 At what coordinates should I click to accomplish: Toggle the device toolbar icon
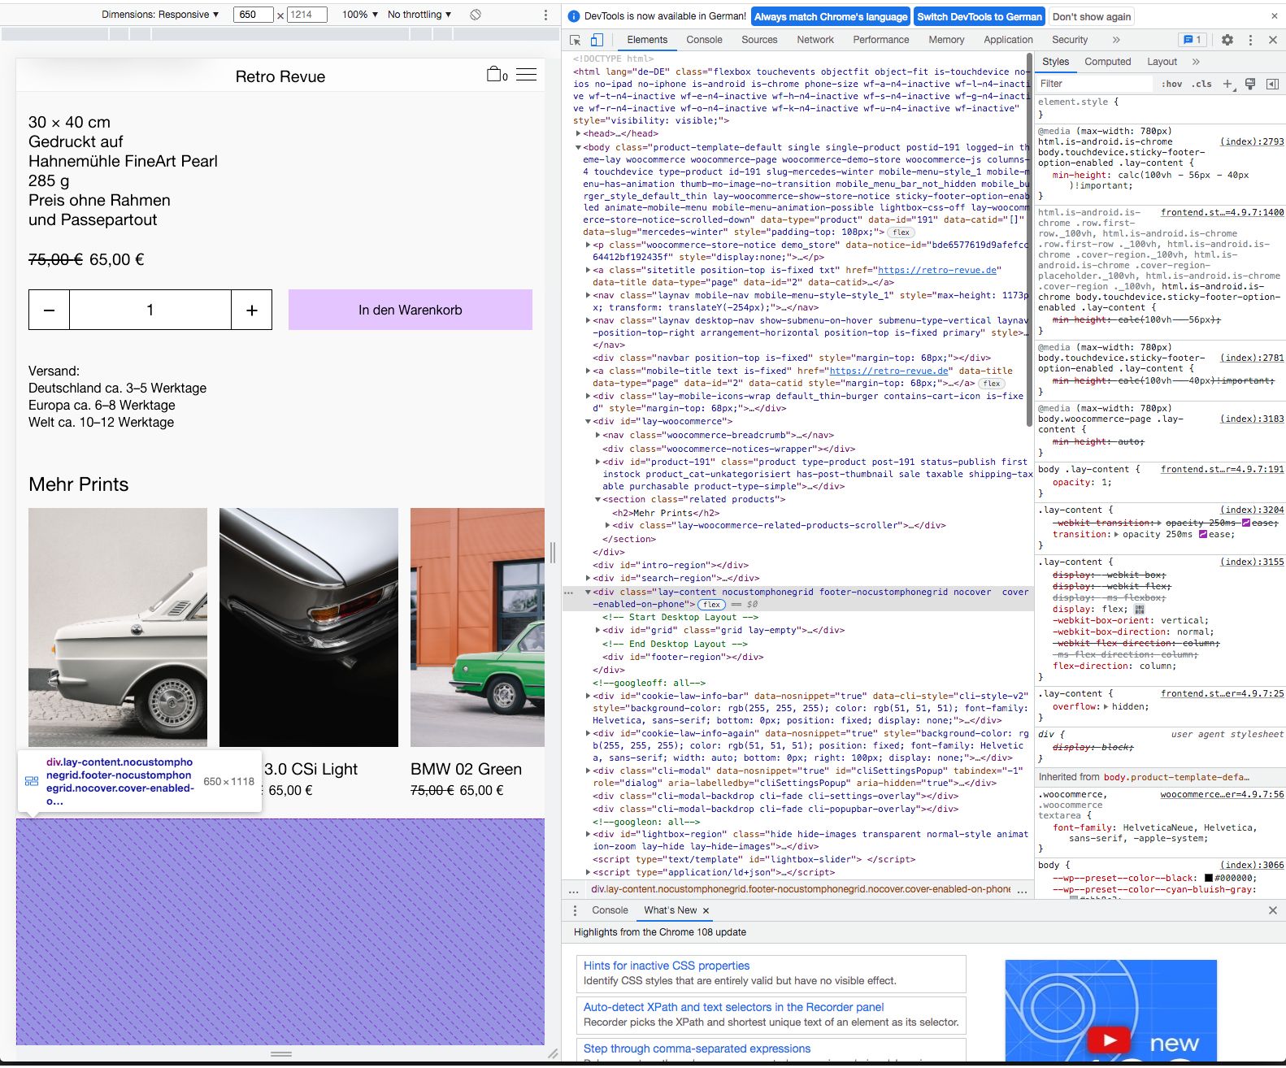(x=597, y=40)
